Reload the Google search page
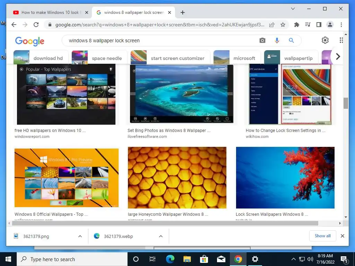 point(36,25)
